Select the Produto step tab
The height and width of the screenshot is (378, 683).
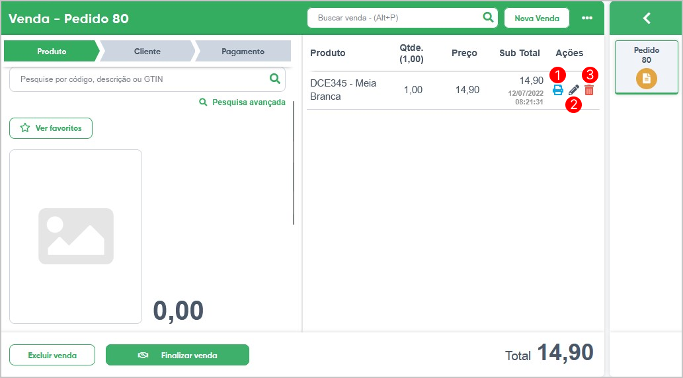tap(52, 51)
